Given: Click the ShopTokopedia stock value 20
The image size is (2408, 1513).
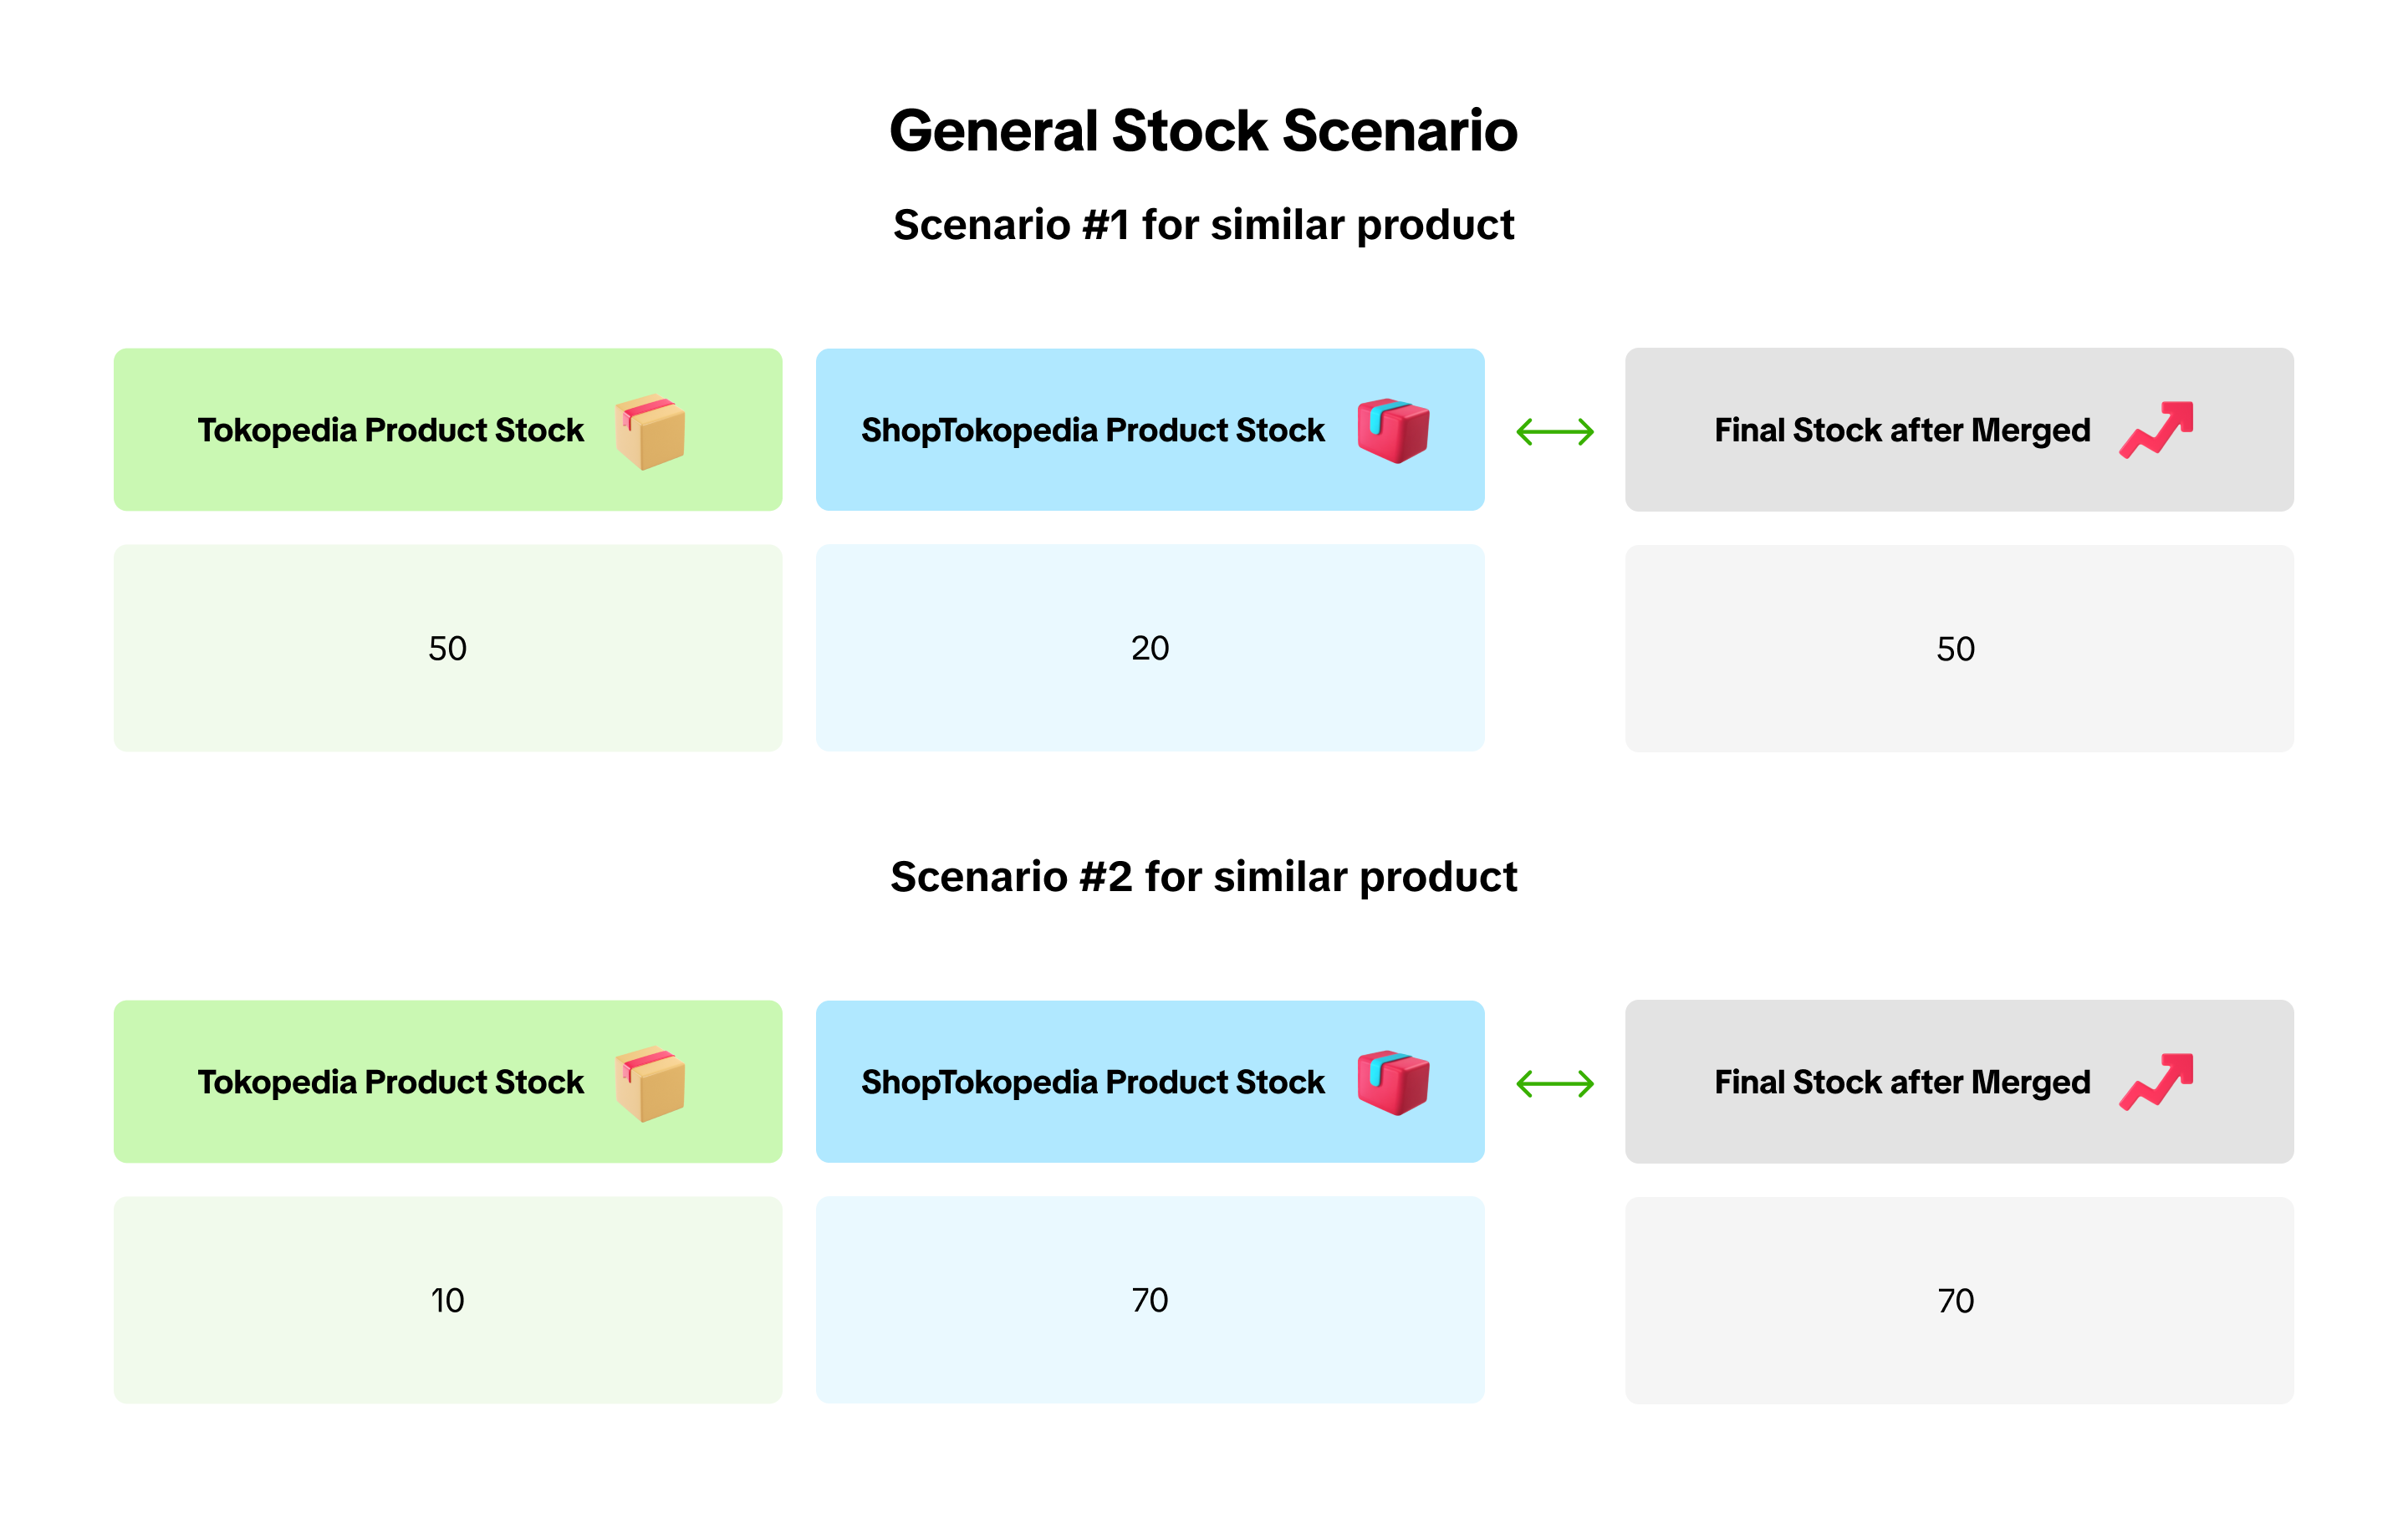Looking at the screenshot, I should click(1150, 649).
